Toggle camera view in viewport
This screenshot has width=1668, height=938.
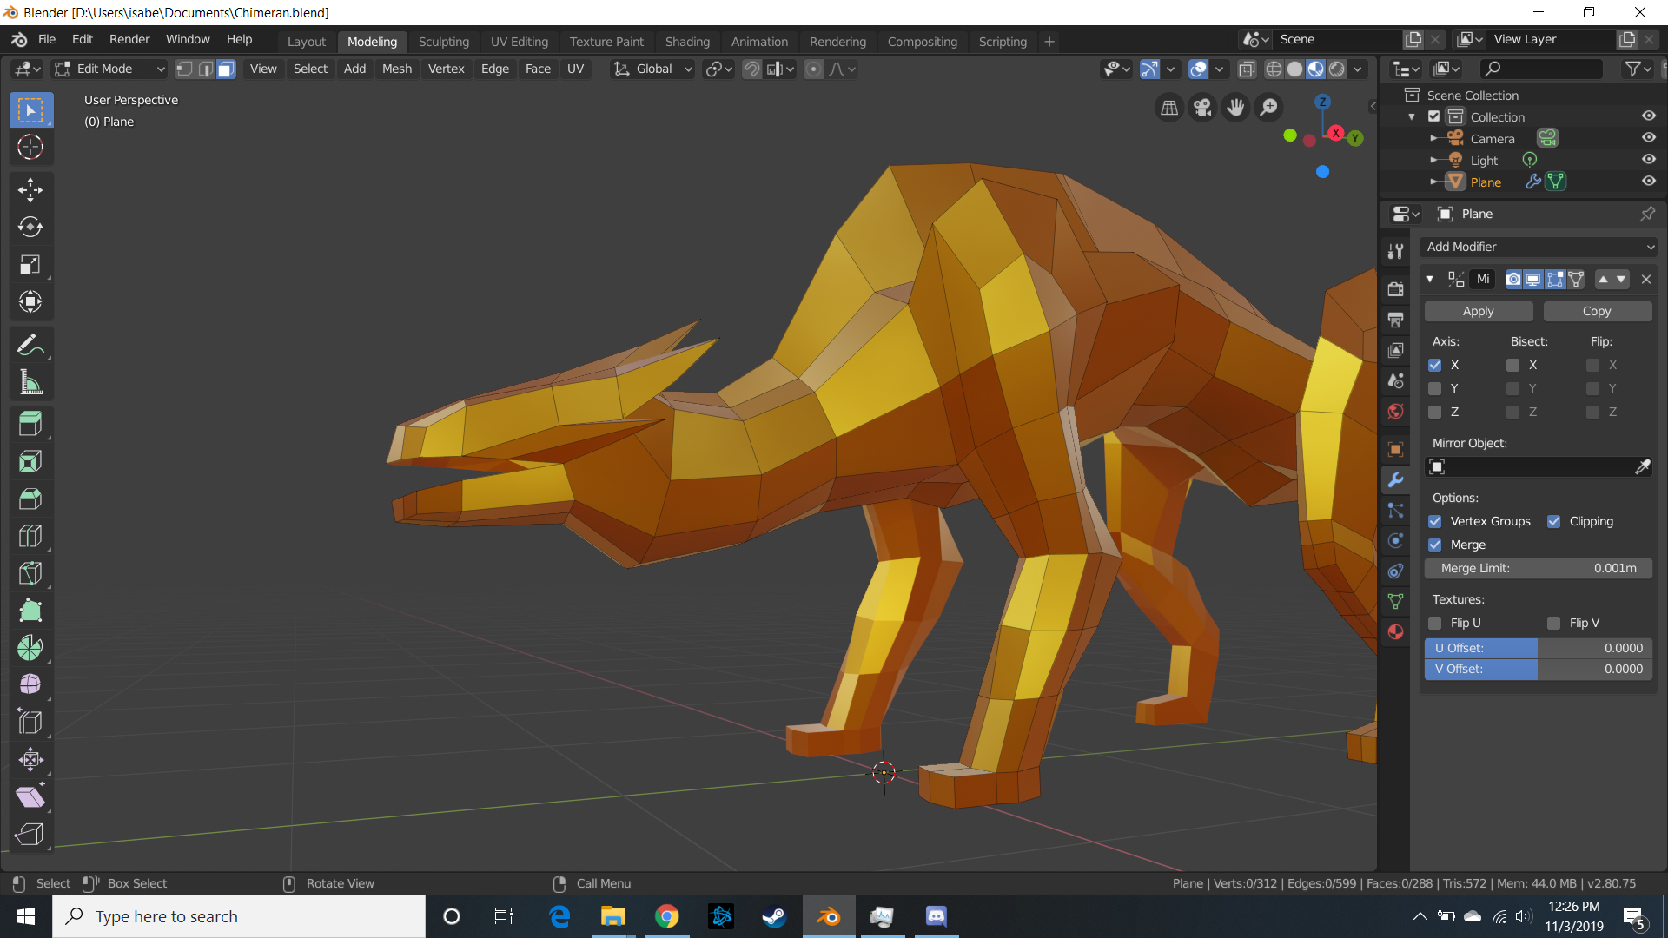pos(1202,107)
